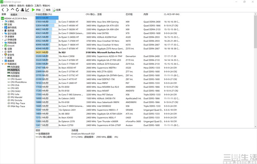Open the 内存读取 memory read benchmark
The height and width of the screenshot is (164, 257).
tap(14, 67)
